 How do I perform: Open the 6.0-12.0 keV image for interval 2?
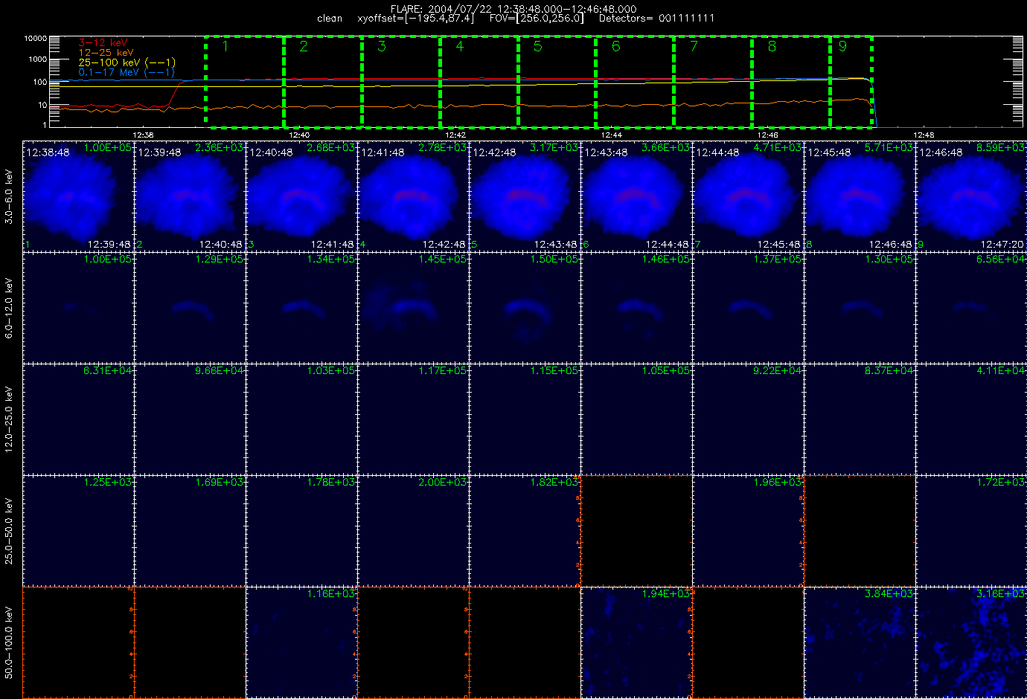pyautogui.click(x=190, y=308)
